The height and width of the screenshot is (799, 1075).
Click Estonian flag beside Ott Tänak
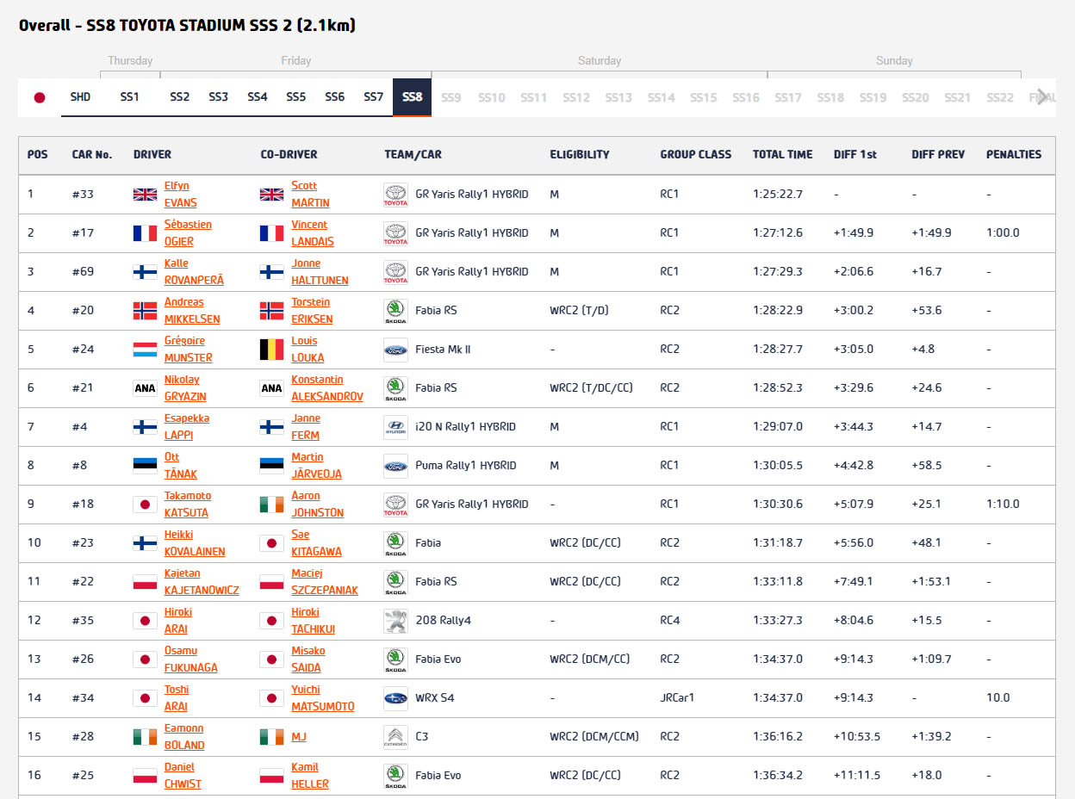[x=145, y=466]
